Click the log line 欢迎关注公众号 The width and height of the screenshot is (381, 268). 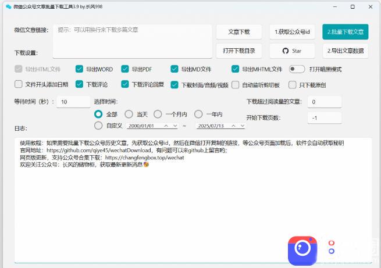84,165
